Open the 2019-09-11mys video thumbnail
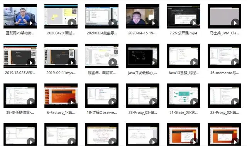 click(x=61, y=56)
